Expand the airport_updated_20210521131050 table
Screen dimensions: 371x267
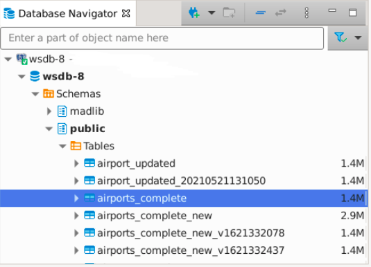click(76, 181)
